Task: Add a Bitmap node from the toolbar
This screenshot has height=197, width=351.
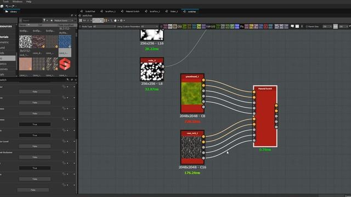Action: click(165, 26)
